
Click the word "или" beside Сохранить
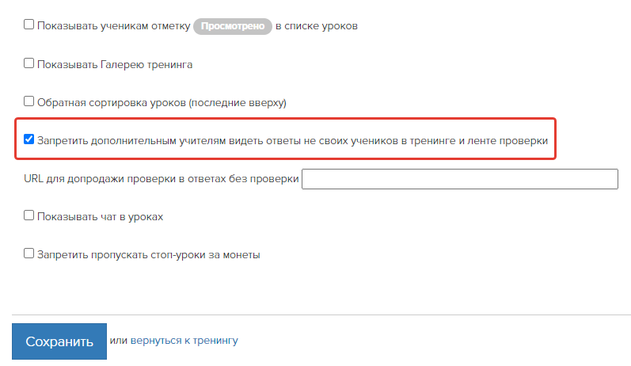coord(118,341)
